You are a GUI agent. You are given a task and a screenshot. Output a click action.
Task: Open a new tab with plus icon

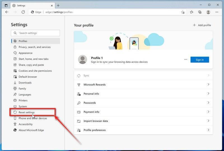click(58, 5)
